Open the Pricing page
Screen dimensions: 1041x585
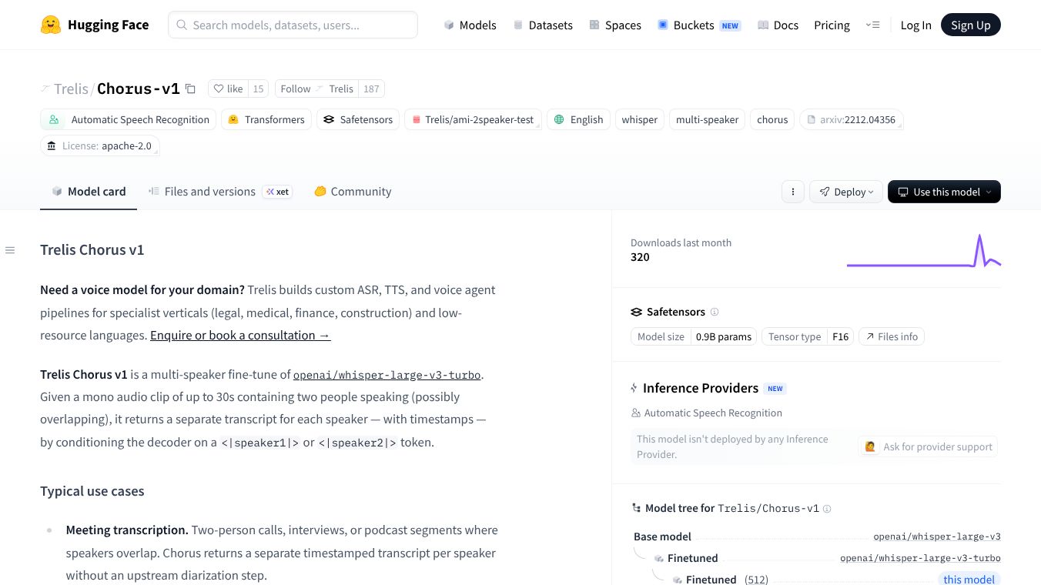[x=832, y=25]
